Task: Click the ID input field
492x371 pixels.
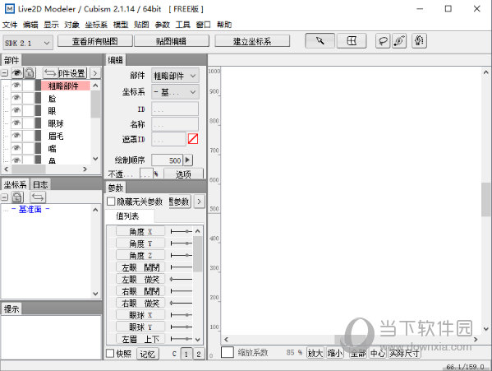Action: point(175,109)
